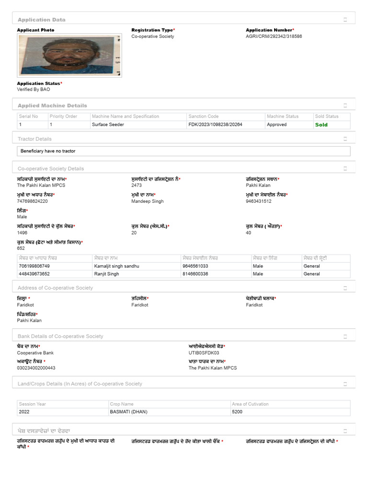Collapse the Tractor Details section
Screen dimensions: 368x491
(345, 139)
